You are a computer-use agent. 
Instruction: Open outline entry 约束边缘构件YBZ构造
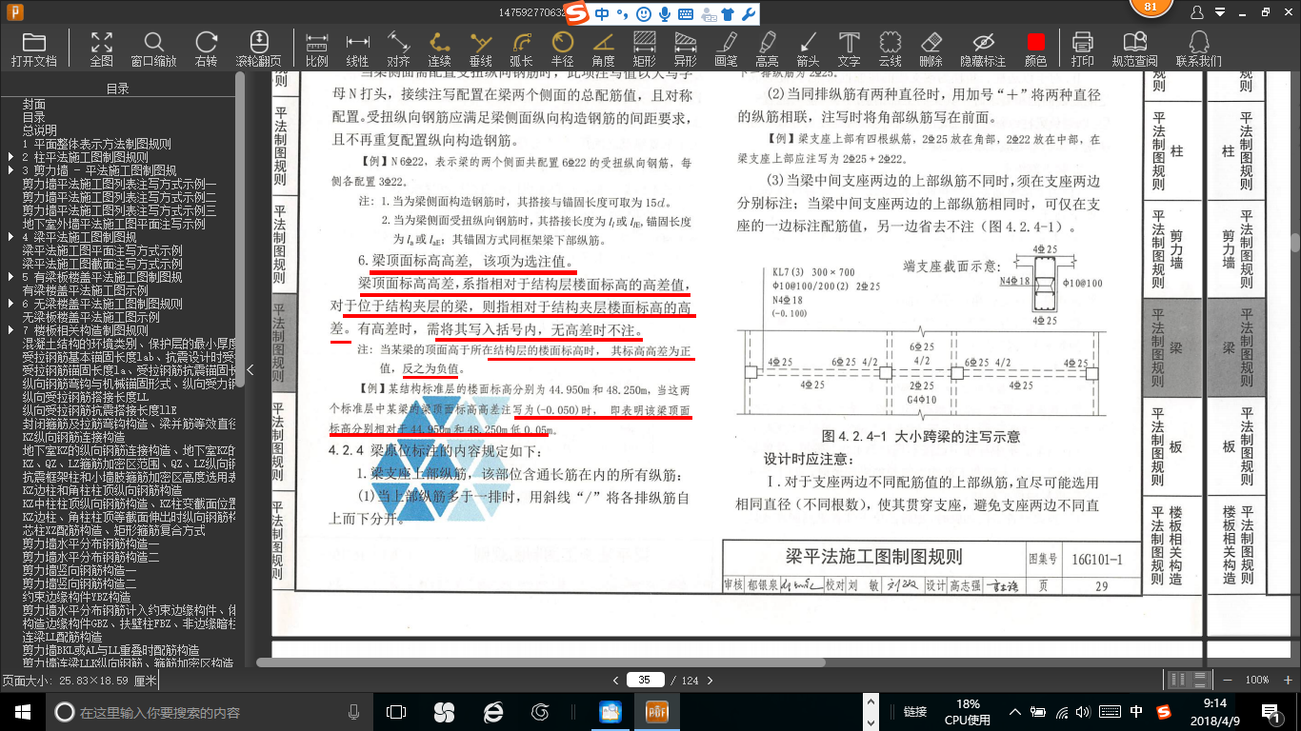[x=76, y=597]
